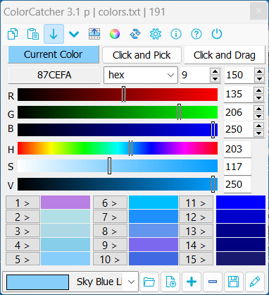Click the open folder icon

[149, 282]
